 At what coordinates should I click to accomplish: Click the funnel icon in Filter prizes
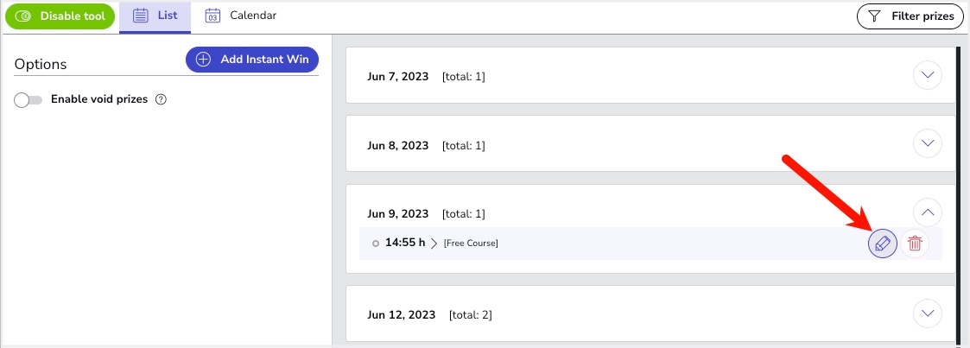click(x=874, y=16)
